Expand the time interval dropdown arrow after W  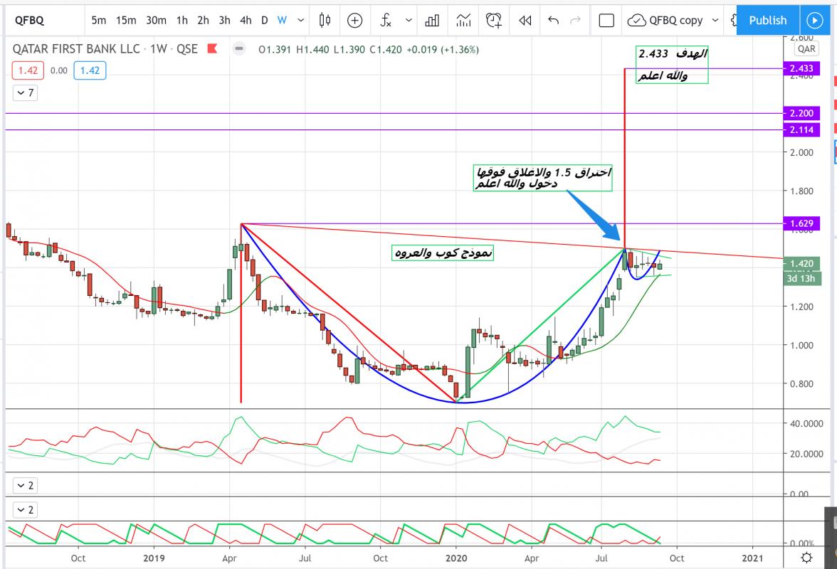pos(300,20)
